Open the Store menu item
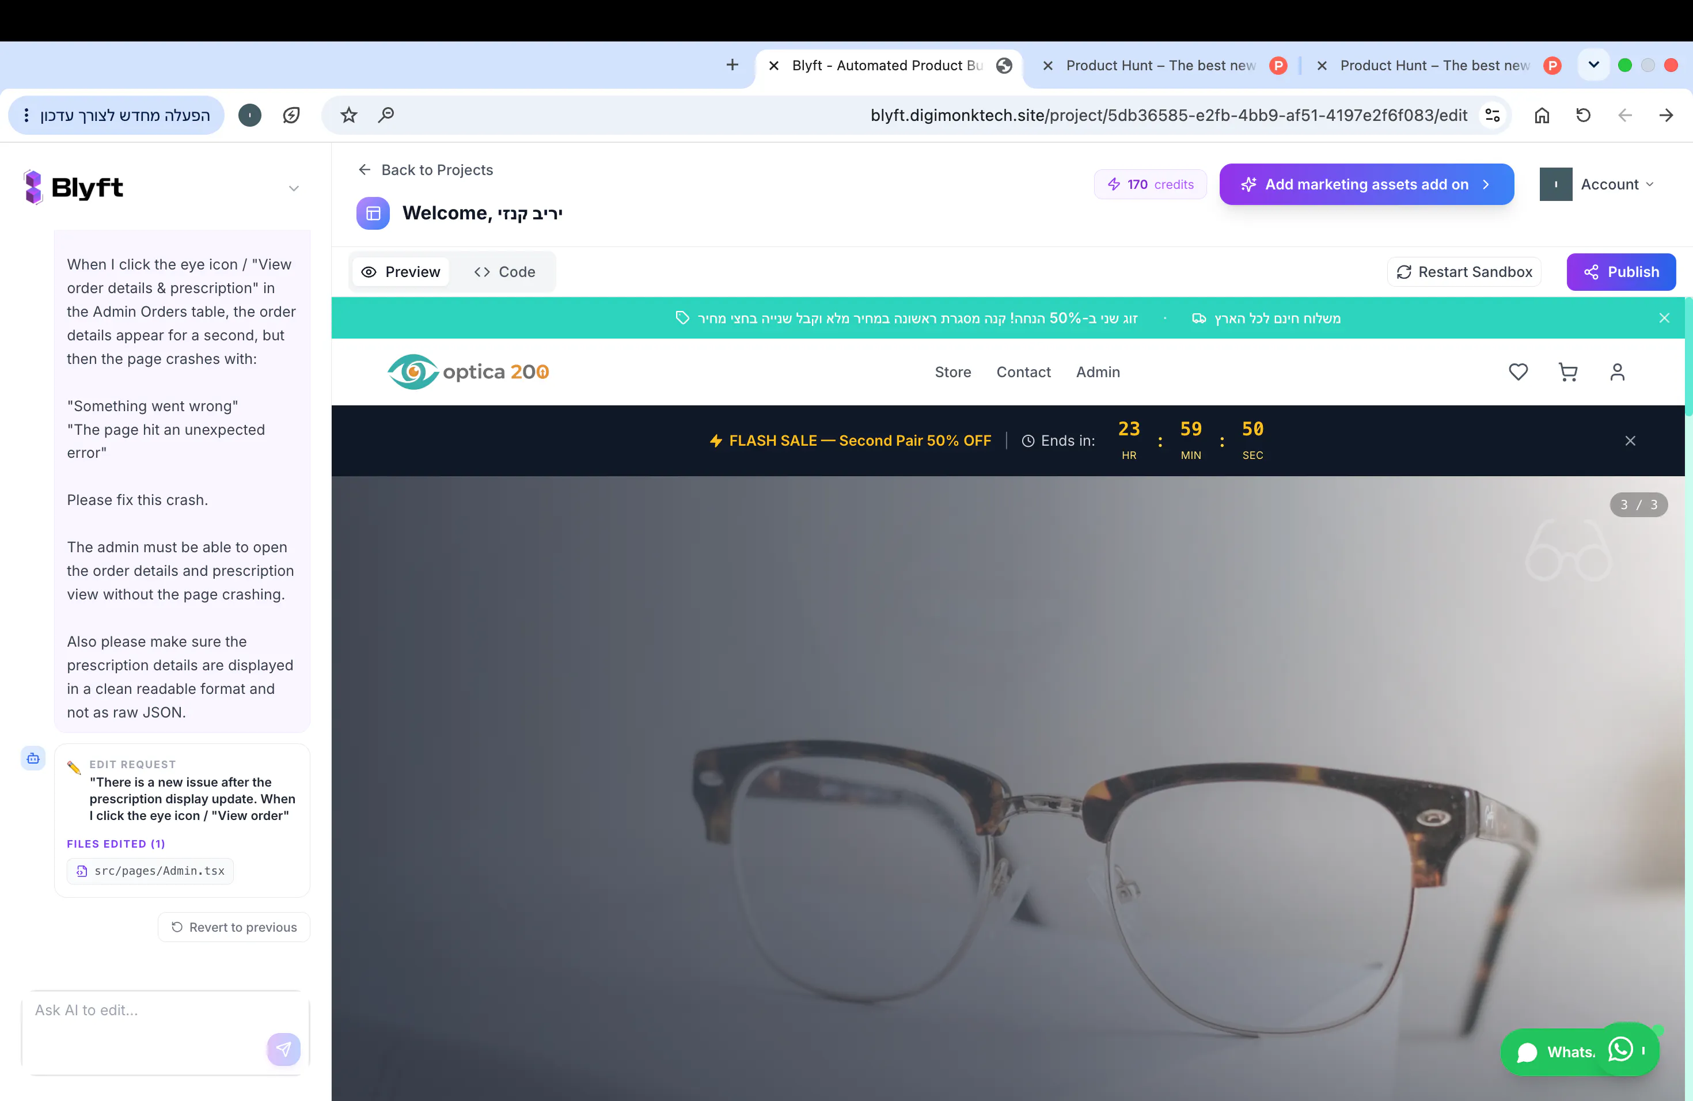1693x1101 pixels. 952,372
